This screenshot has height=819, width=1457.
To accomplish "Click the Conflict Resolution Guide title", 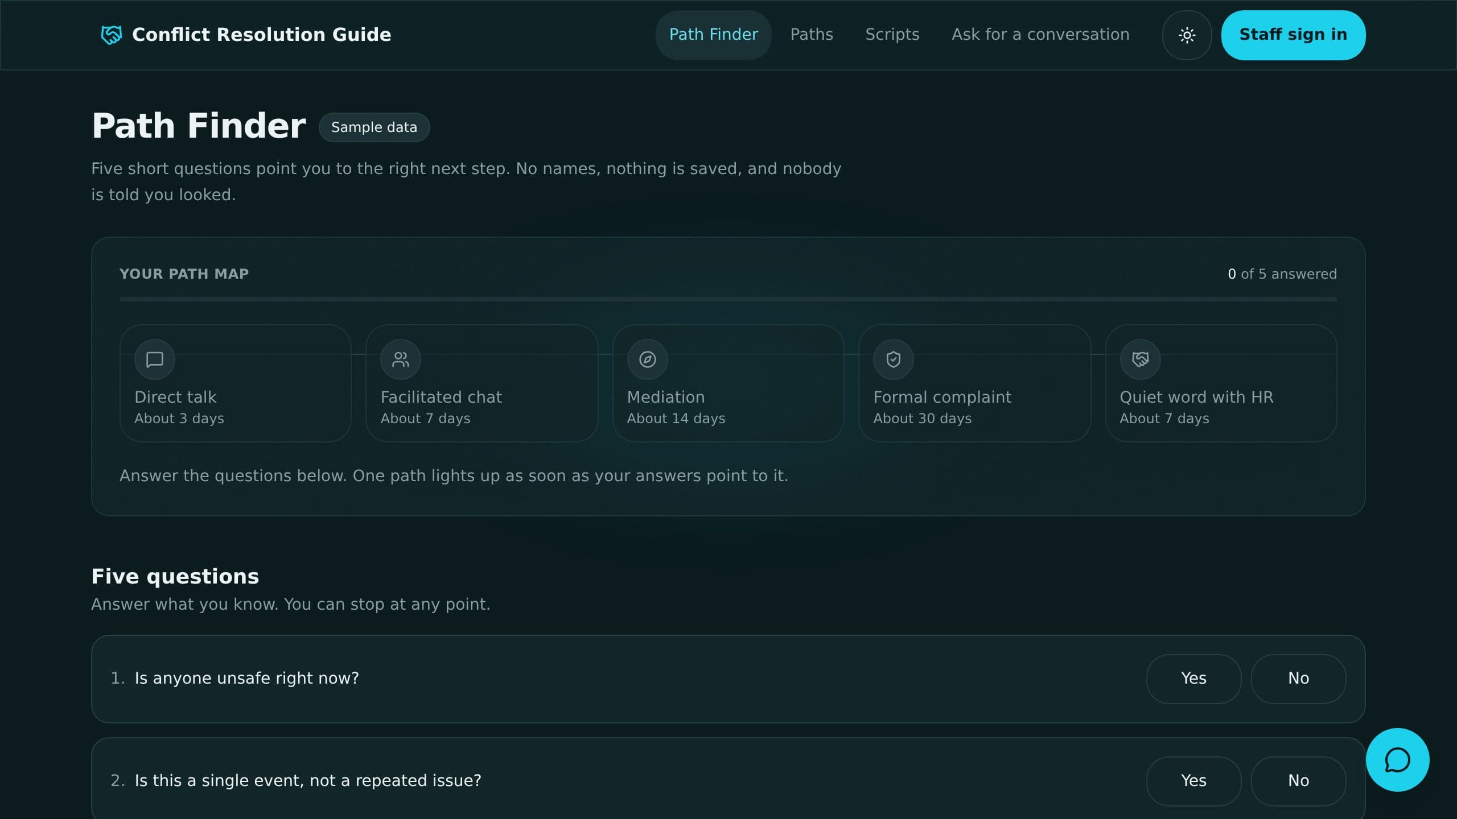I will coord(262,35).
